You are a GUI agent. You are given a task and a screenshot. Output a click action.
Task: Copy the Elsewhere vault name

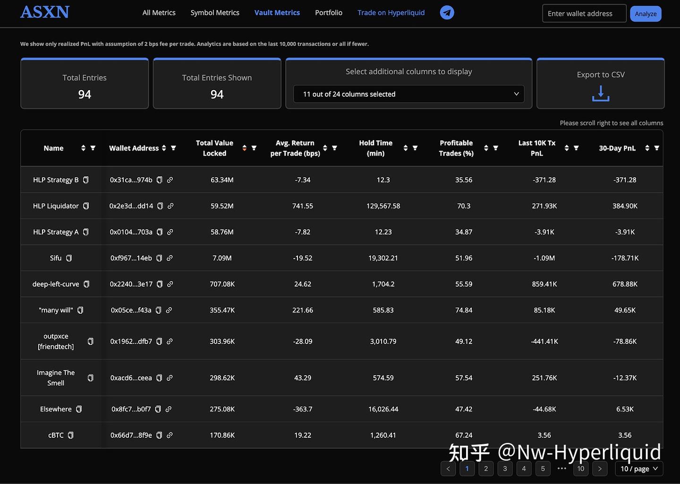pos(79,409)
